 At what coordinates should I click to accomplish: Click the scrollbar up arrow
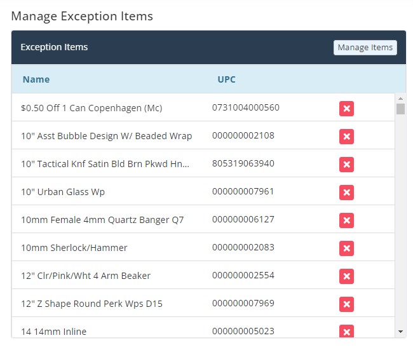pos(400,98)
